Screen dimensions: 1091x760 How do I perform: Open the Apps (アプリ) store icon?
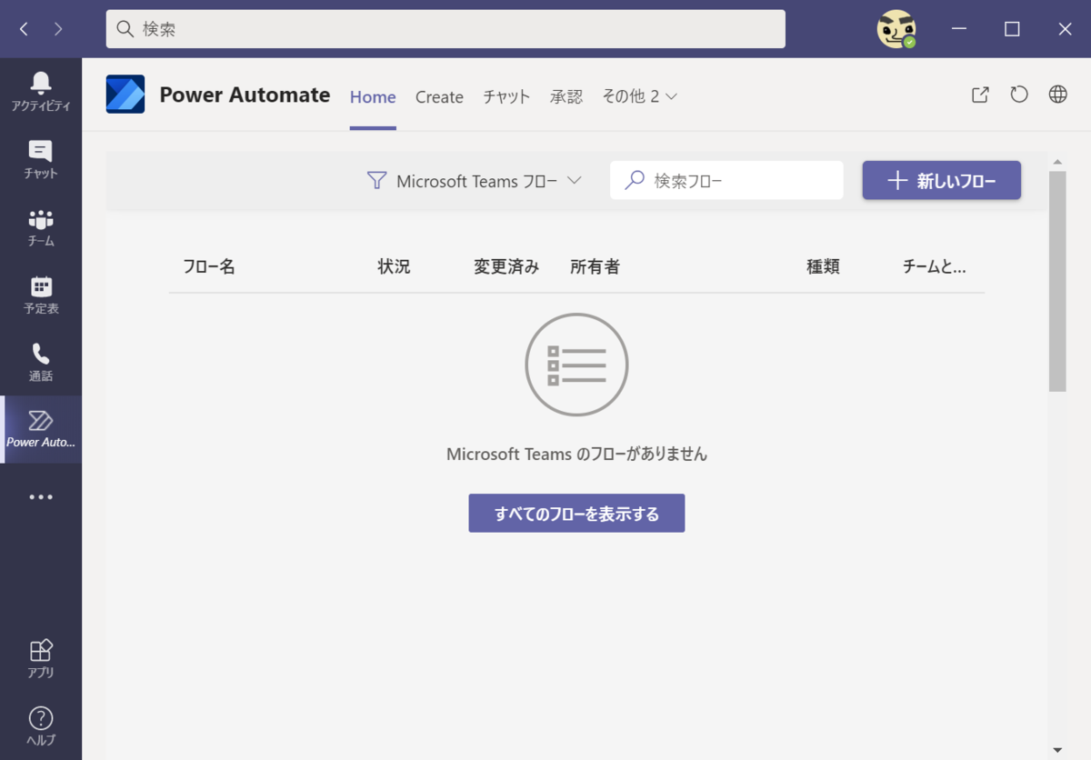pos(41,658)
